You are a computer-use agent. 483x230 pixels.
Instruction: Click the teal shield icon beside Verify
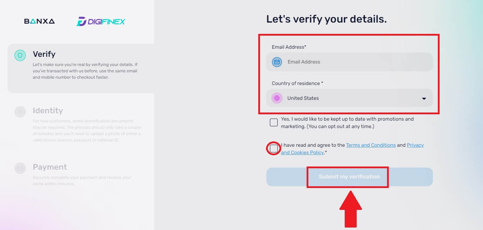[19, 55]
